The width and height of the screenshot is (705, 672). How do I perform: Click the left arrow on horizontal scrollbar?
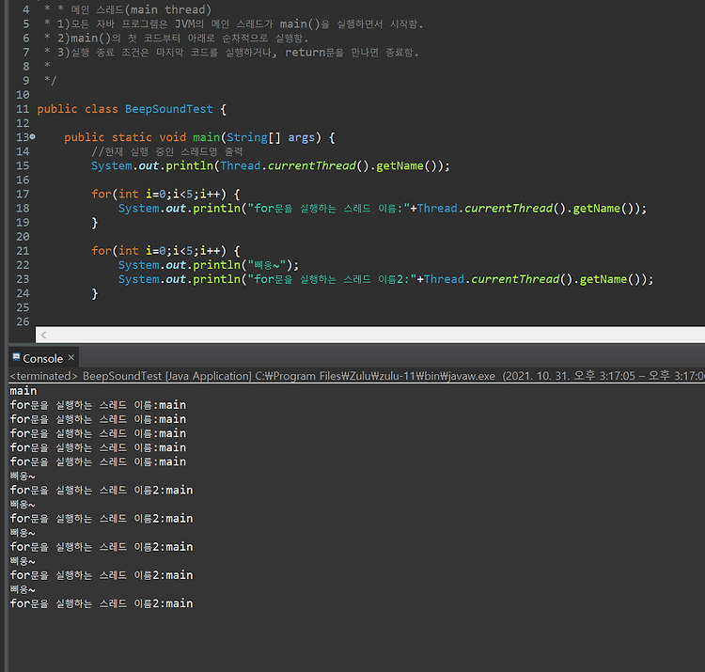click(x=43, y=335)
